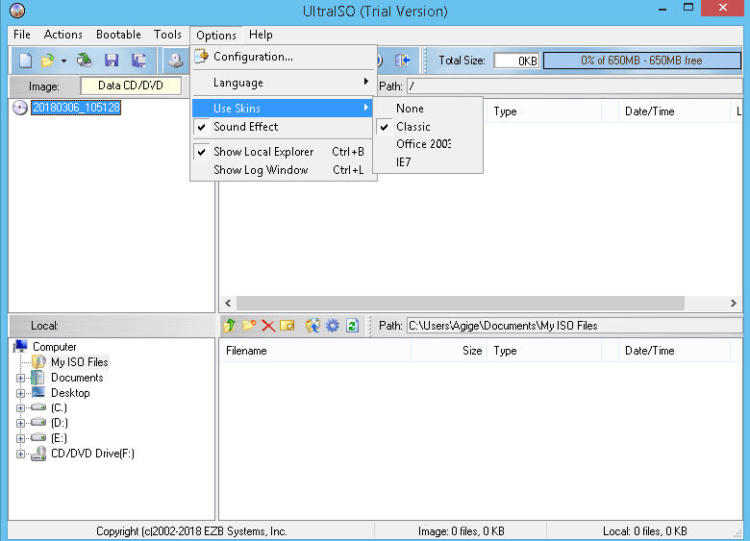750x541 pixels.
Task: Click the green Refresh icon in Local toolbar
Action: pos(353,326)
